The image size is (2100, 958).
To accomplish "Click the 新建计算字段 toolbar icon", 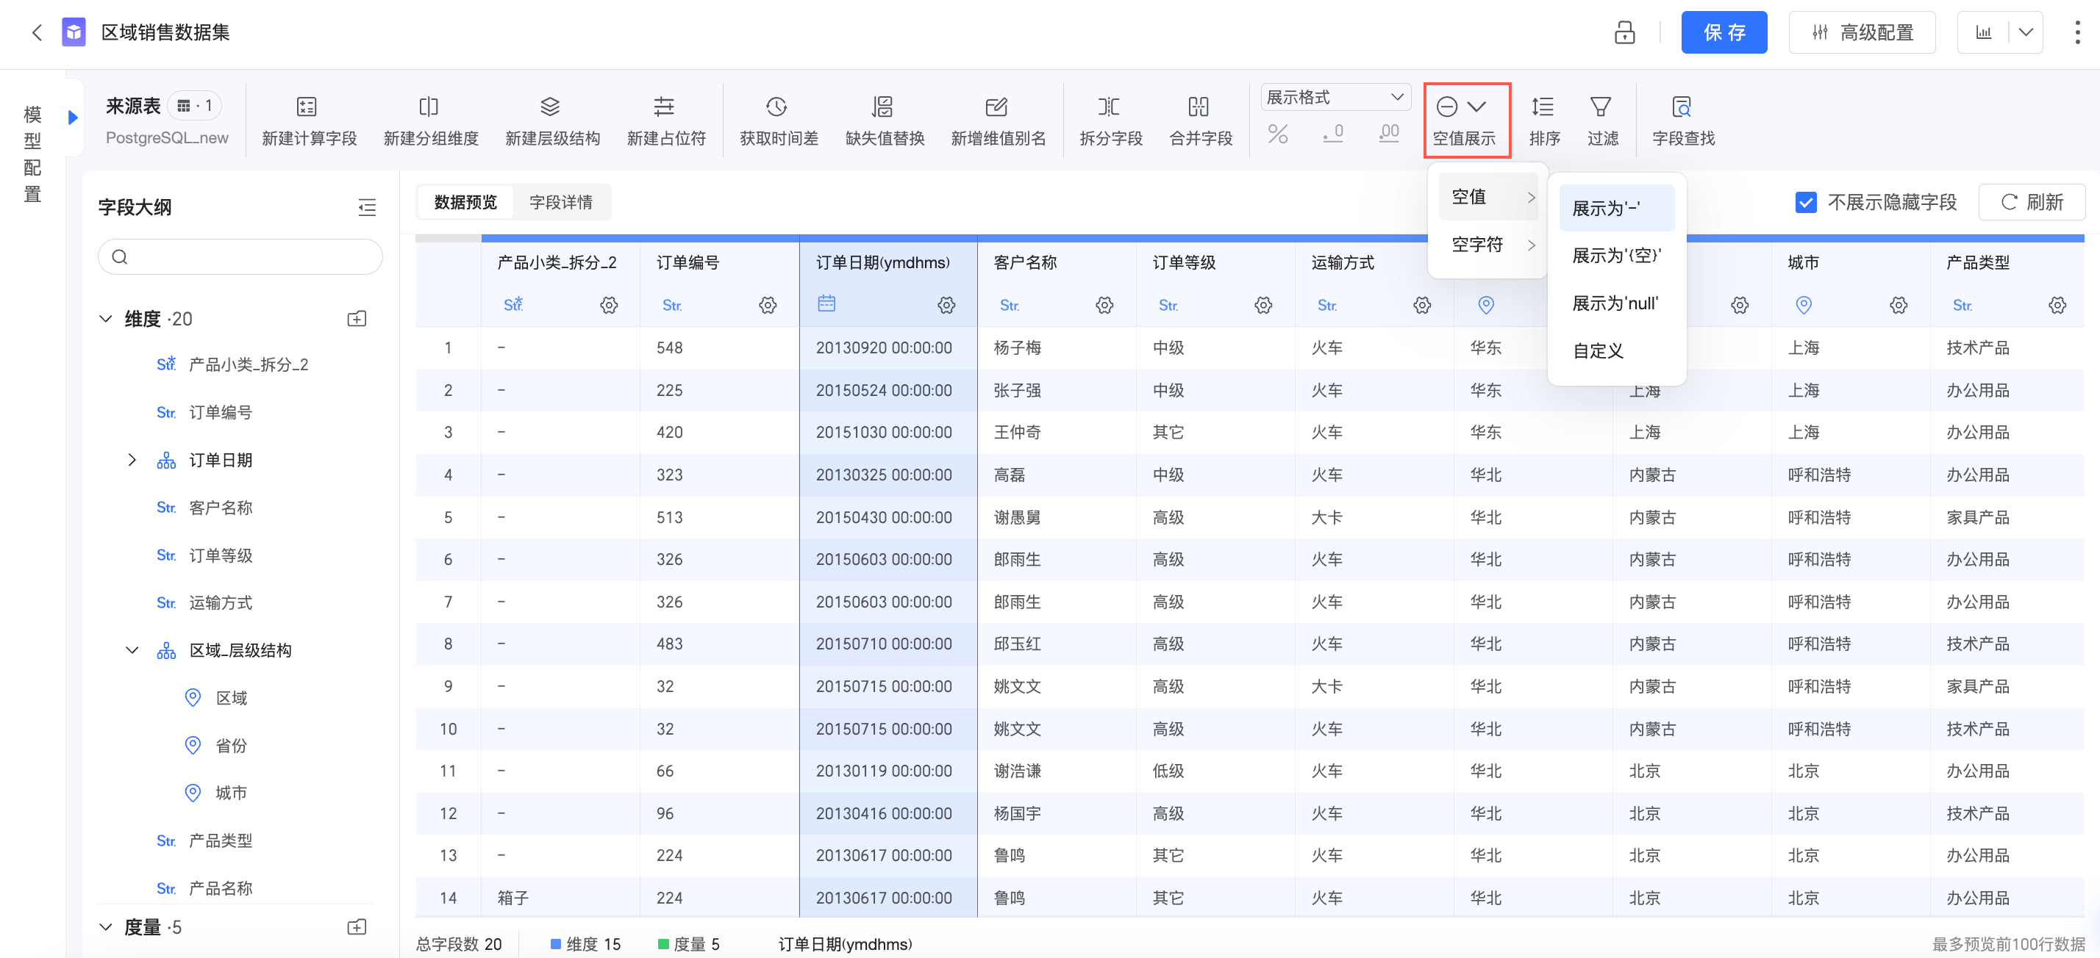I will (x=307, y=107).
